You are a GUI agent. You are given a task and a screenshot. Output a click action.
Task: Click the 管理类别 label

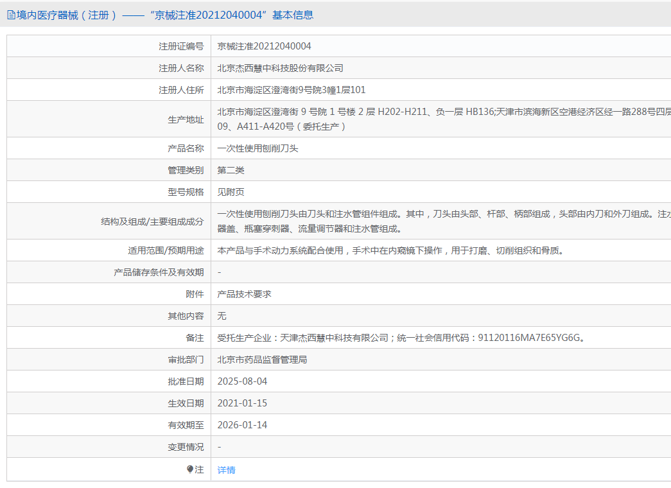186,170
